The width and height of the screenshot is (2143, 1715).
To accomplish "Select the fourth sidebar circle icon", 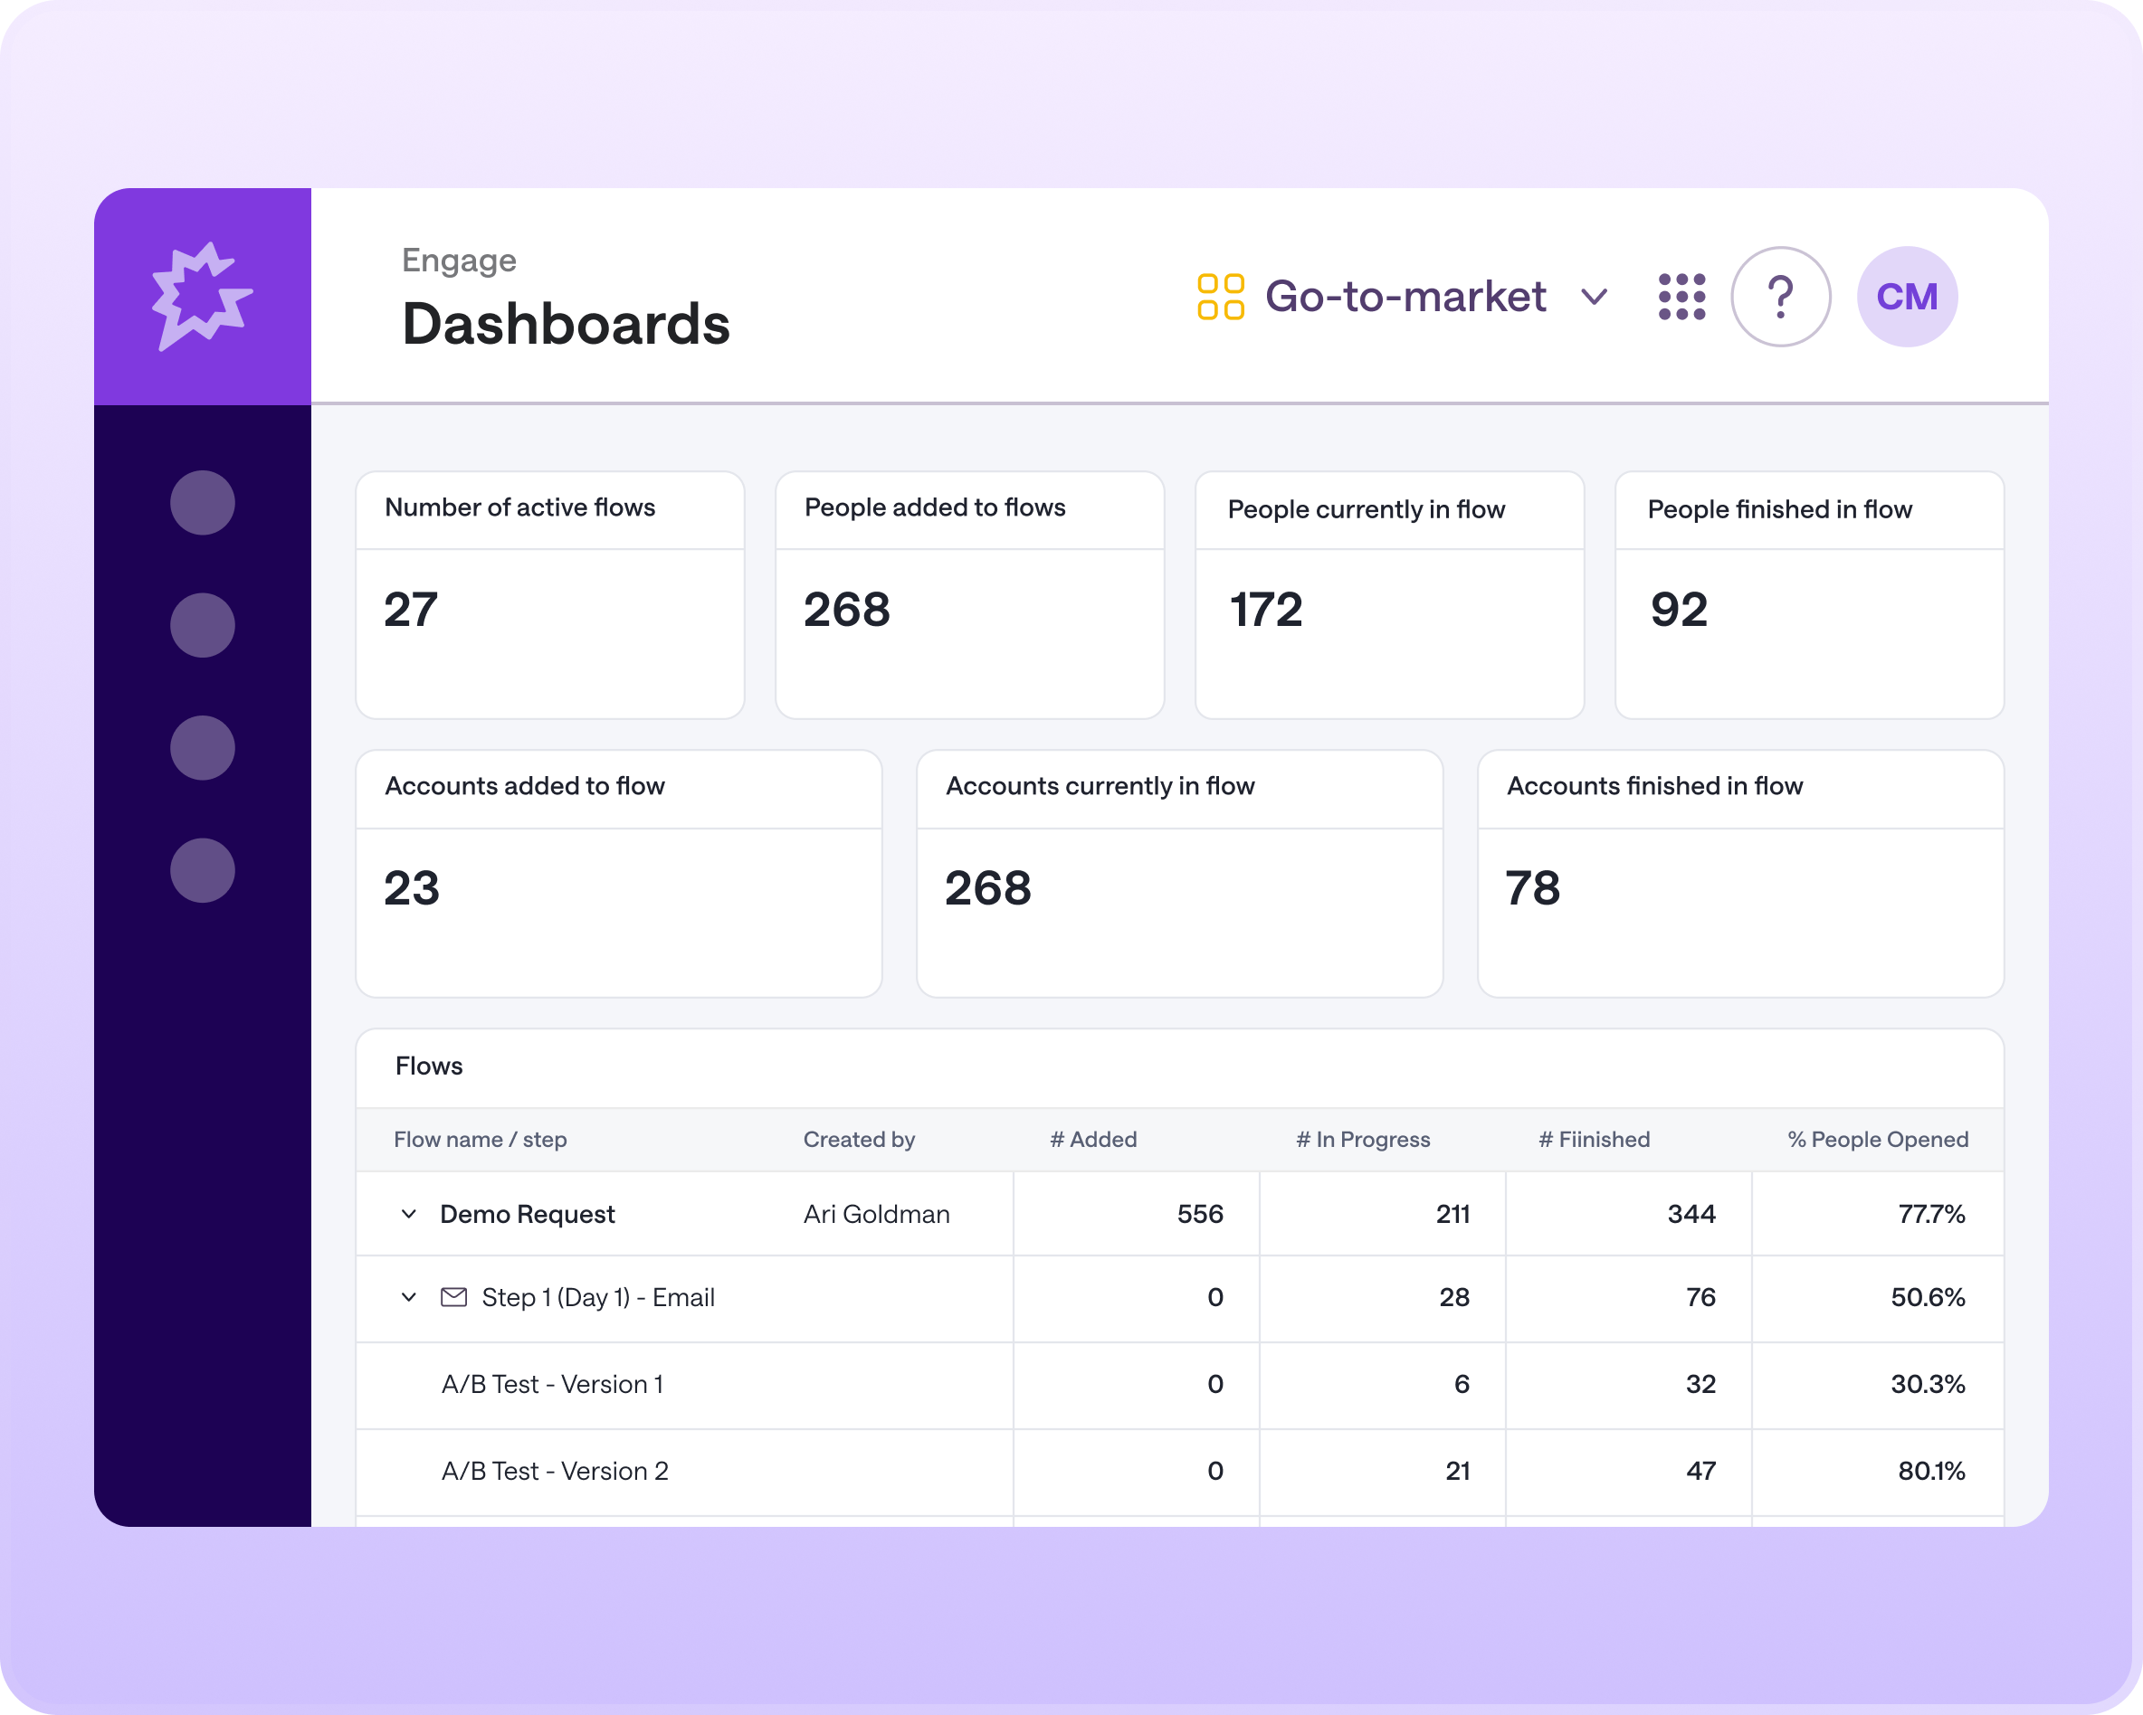I will tap(202, 870).
